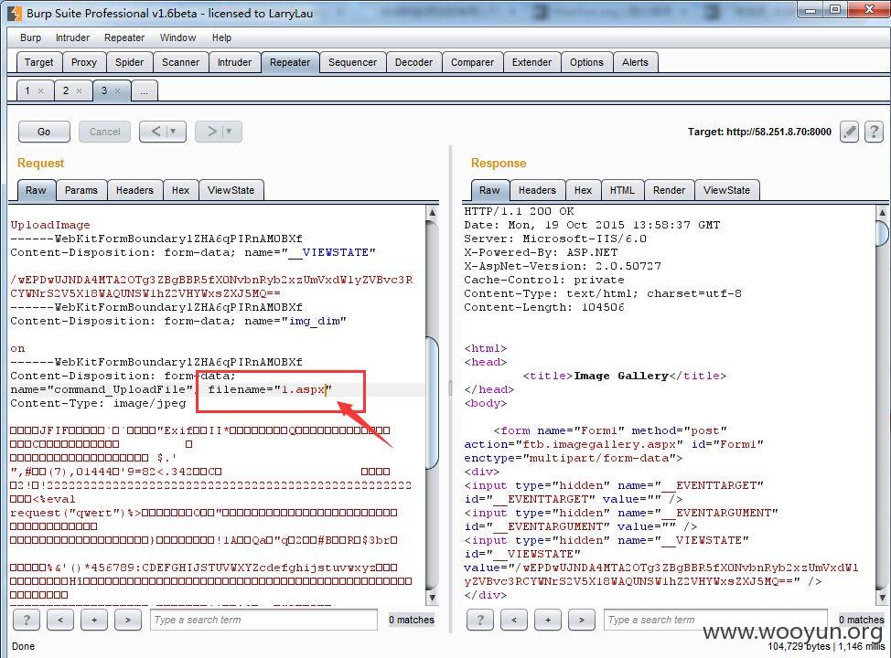The width and height of the screenshot is (891, 658).
Task: Switch to the Alerts tab
Action: click(x=635, y=62)
